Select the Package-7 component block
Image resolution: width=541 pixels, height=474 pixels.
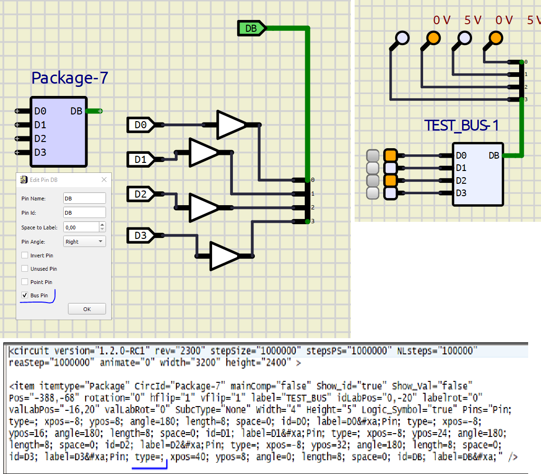pyautogui.click(x=58, y=132)
